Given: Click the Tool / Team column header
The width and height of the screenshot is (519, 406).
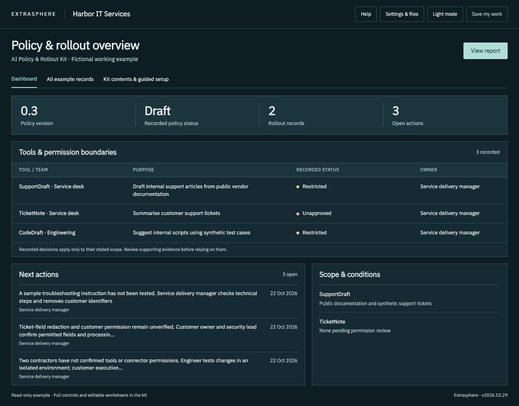Looking at the screenshot, I should click(33, 170).
